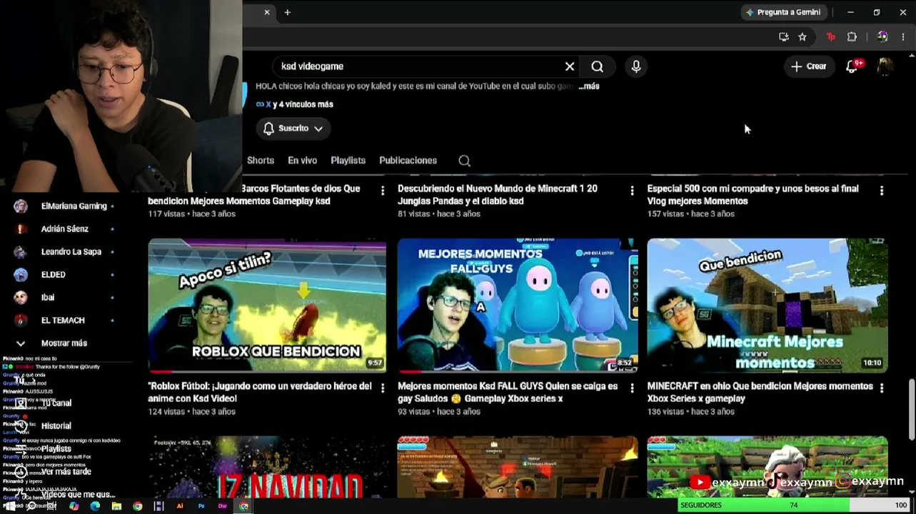Select Adrián Sáenz subscription name
This screenshot has width=916, height=514.
tap(65, 229)
